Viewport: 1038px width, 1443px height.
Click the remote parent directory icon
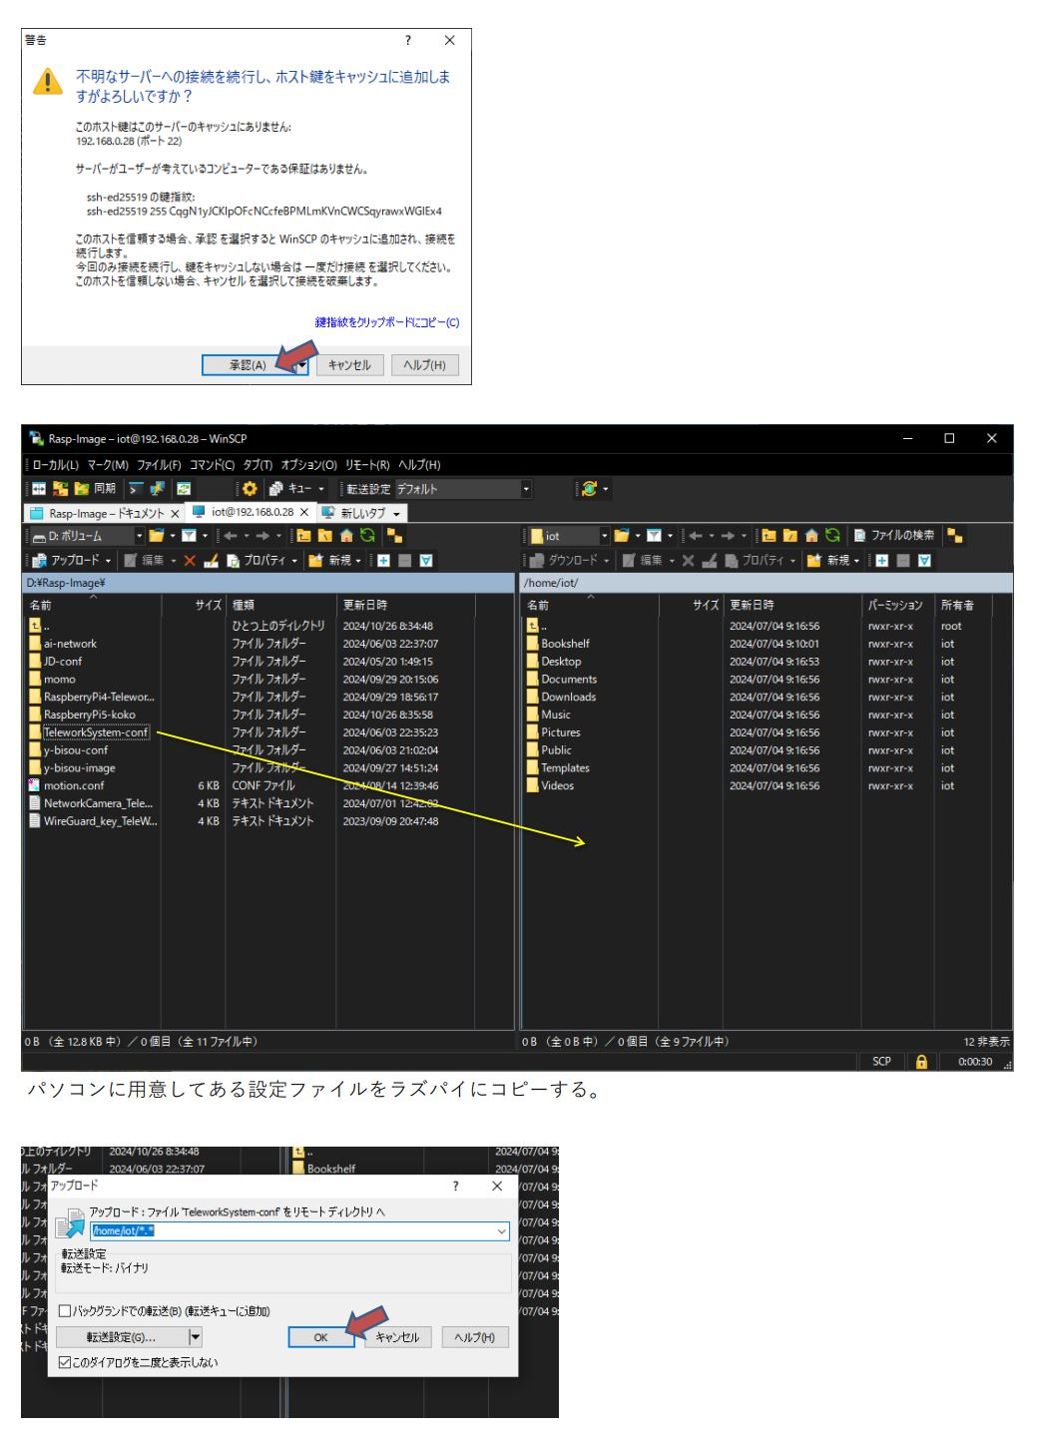769,536
